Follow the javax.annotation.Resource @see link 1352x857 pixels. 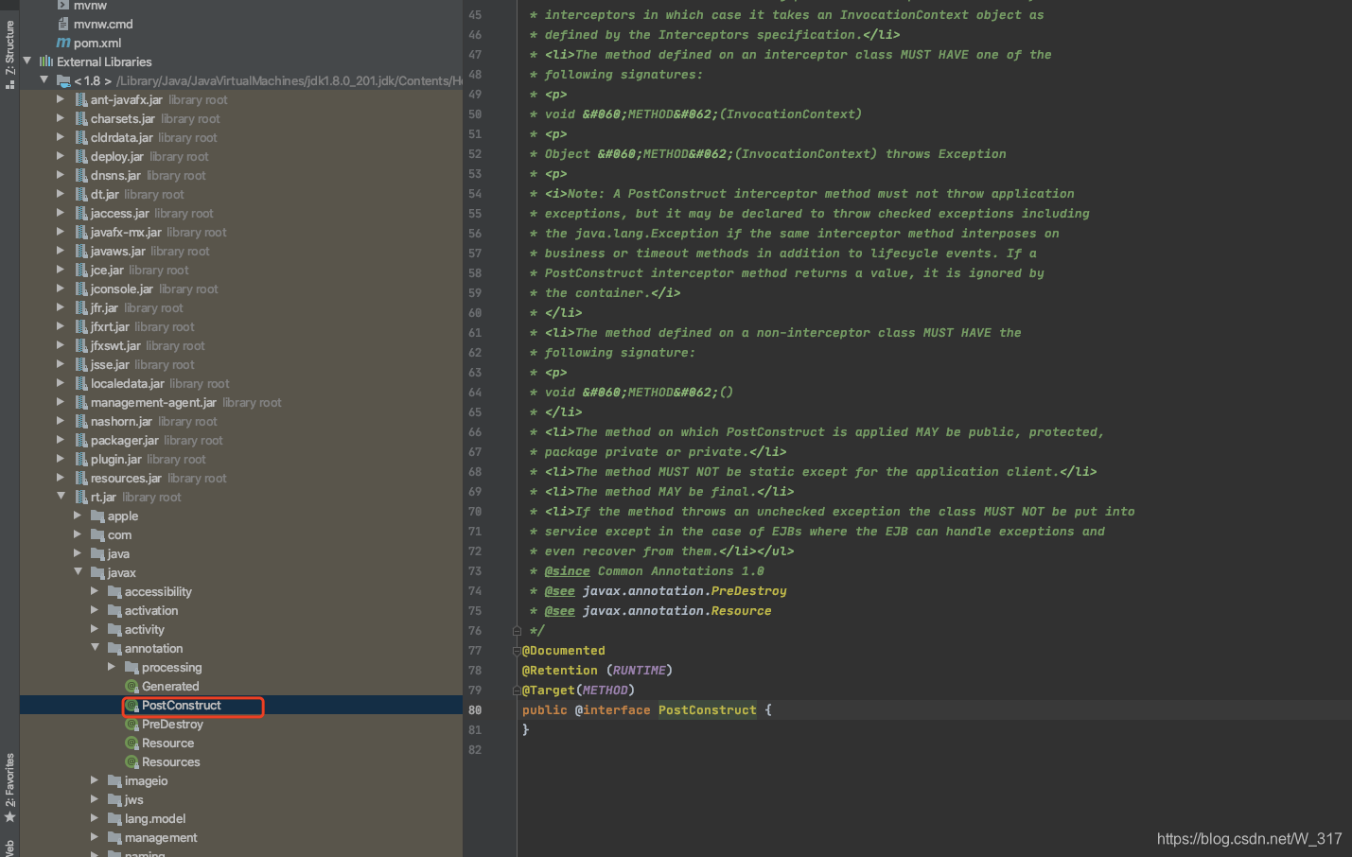(x=677, y=611)
